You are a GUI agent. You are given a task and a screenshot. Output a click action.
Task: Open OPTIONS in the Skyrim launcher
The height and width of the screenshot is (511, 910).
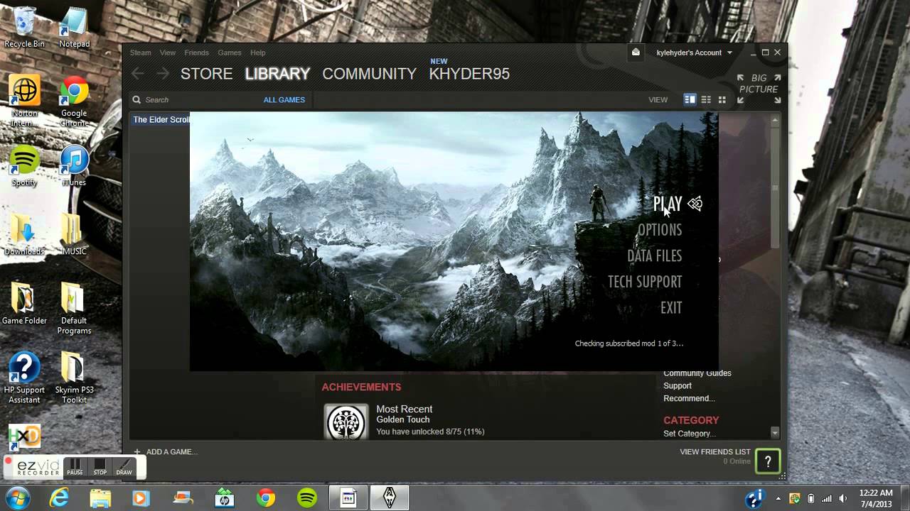click(660, 230)
